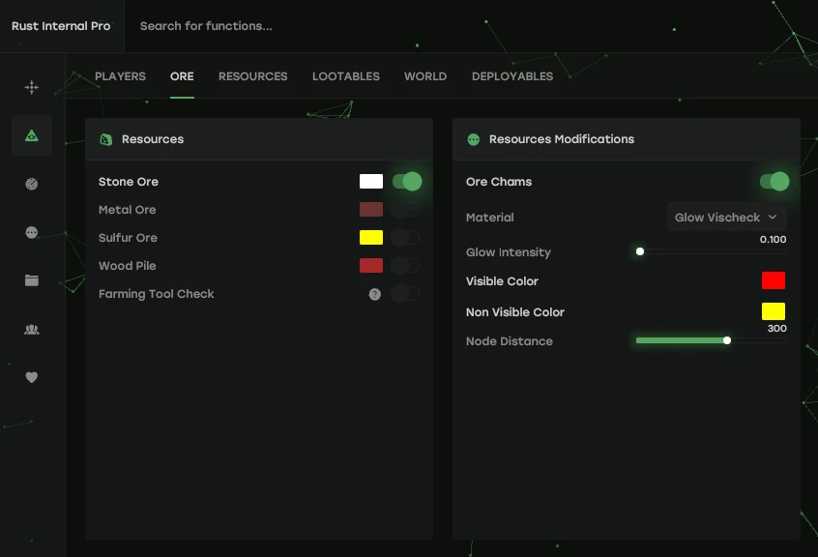Open the red Visible Color swatch
The height and width of the screenshot is (557, 818).
coord(774,280)
